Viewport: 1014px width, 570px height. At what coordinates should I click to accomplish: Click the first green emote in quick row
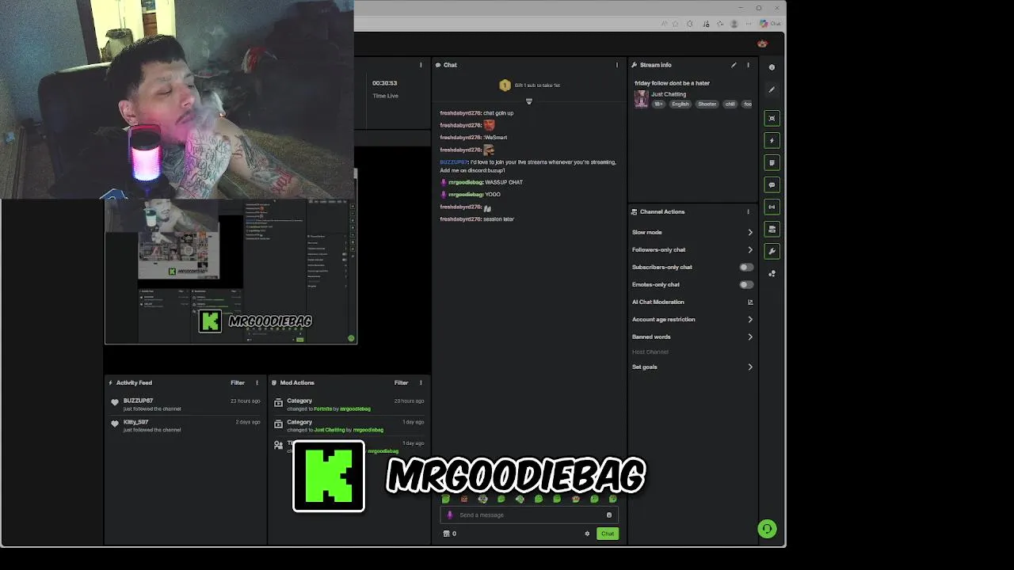click(445, 499)
